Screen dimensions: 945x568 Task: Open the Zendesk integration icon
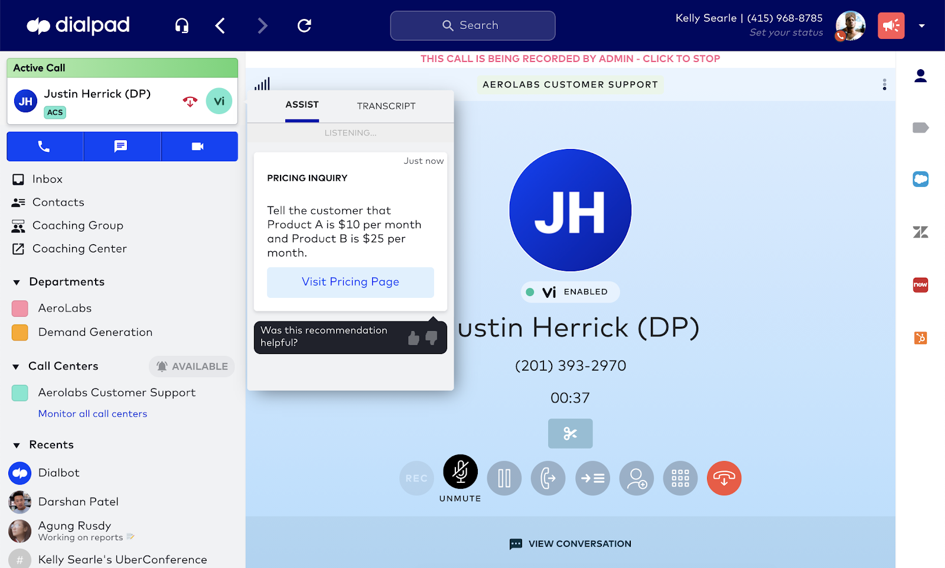[920, 232]
